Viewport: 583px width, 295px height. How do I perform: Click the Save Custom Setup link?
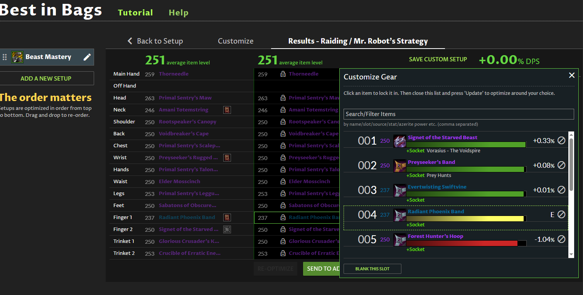tap(438, 59)
